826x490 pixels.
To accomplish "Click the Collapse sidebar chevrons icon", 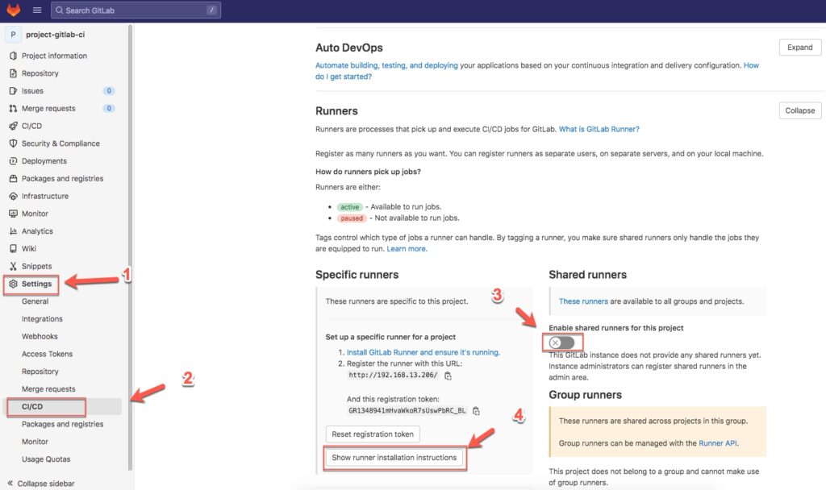I will (10, 484).
